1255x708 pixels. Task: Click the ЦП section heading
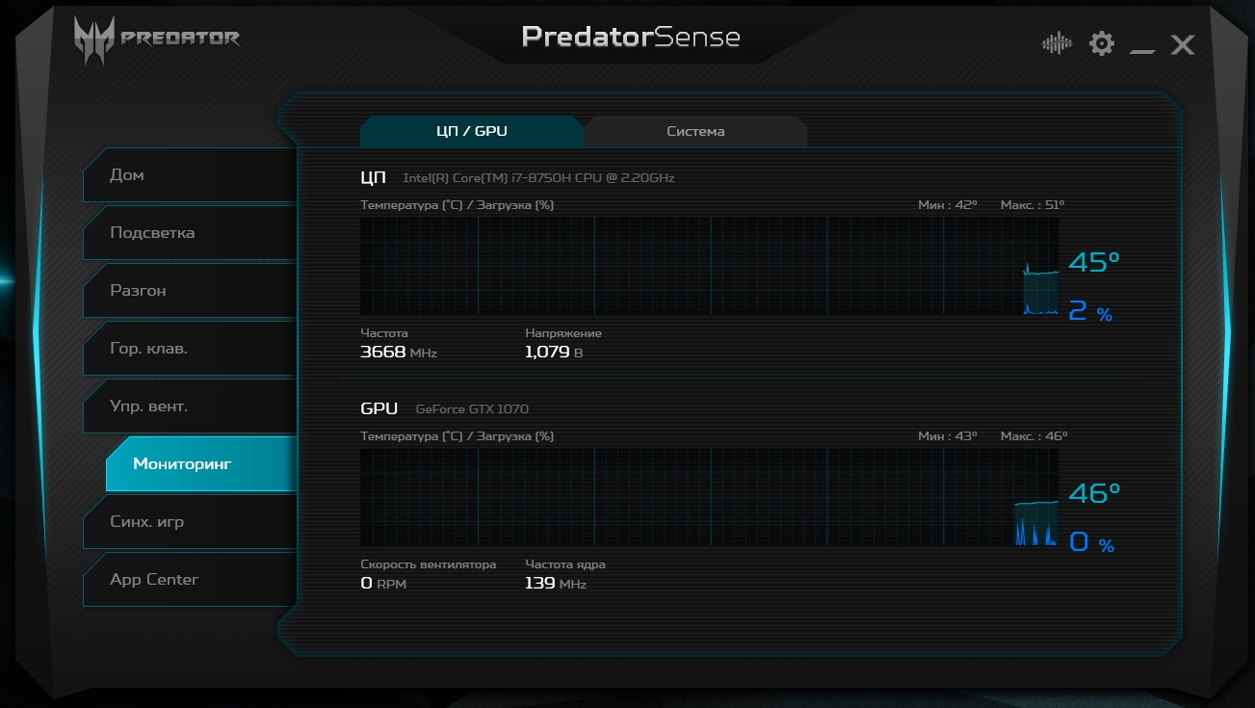click(x=374, y=177)
